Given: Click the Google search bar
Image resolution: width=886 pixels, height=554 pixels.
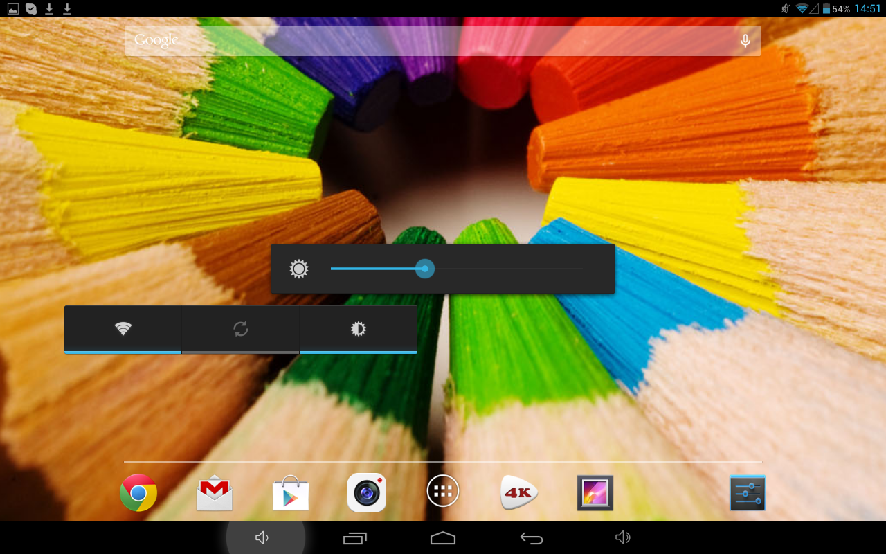Looking at the screenshot, I should [x=443, y=41].
